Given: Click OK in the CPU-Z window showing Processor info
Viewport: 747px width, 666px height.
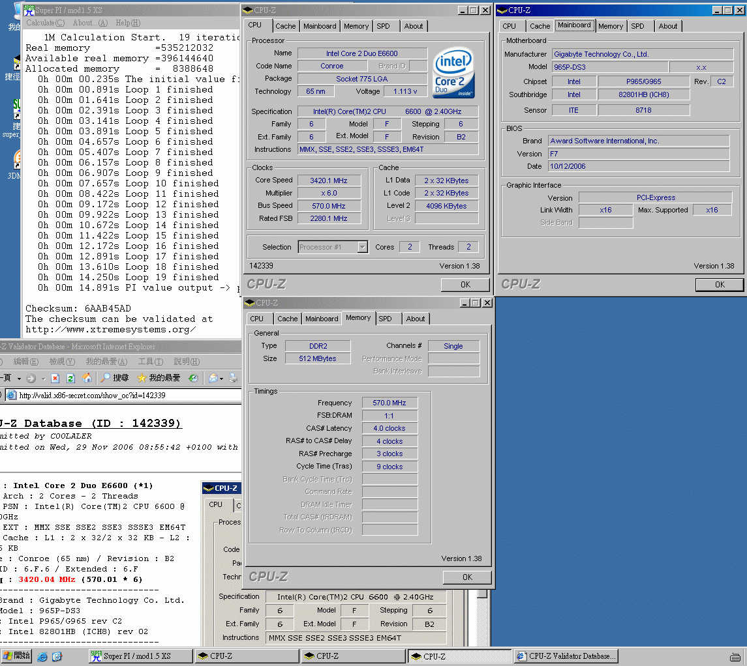Looking at the screenshot, I should point(465,285).
